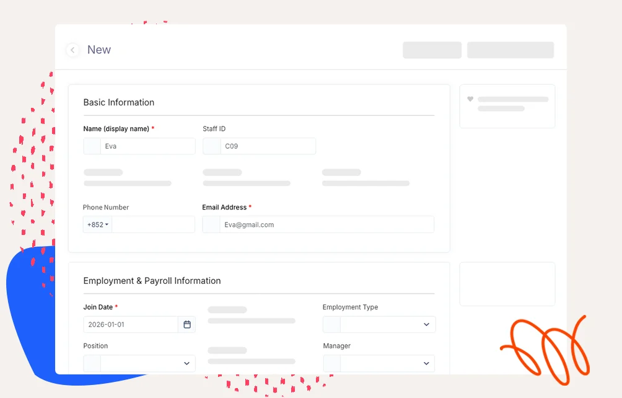The image size is (622, 398).
Task: Focus the Name field containing Eva
Action: pyautogui.click(x=147, y=146)
